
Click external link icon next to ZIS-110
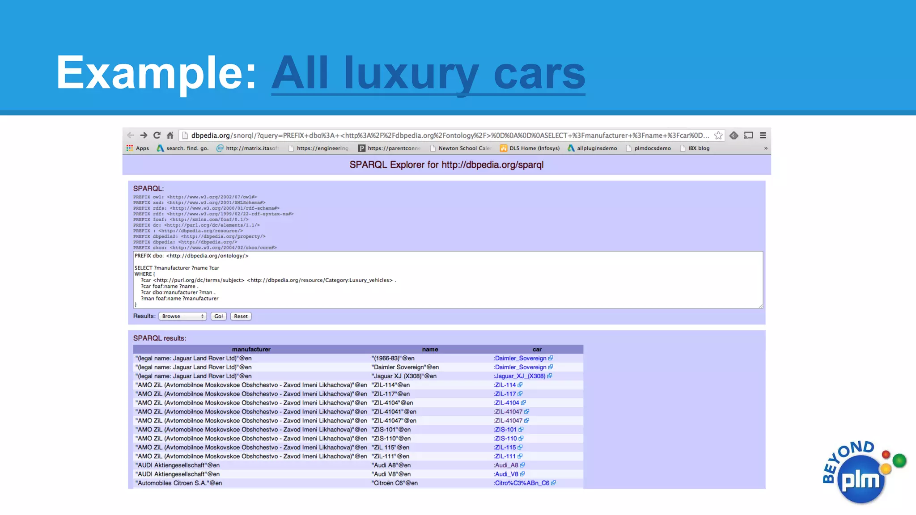[521, 438]
